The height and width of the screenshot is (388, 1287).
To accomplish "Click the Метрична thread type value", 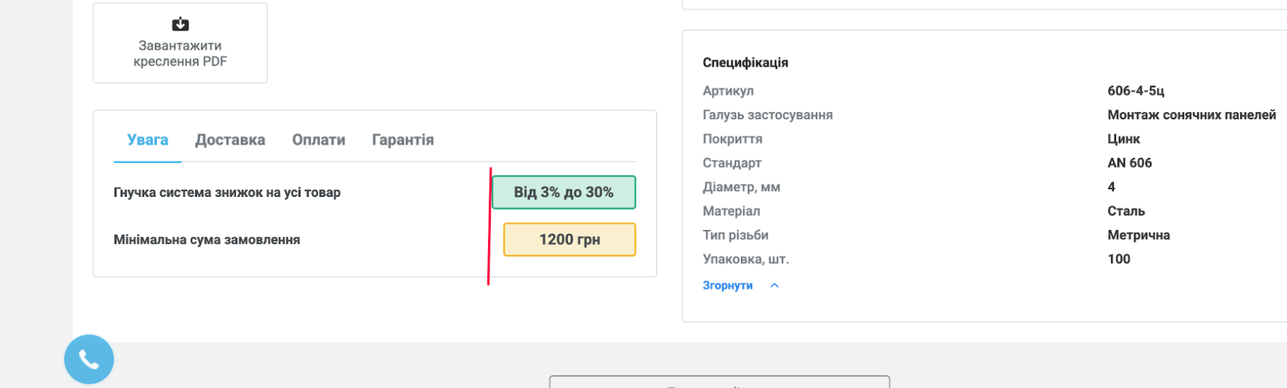I will [1139, 235].
